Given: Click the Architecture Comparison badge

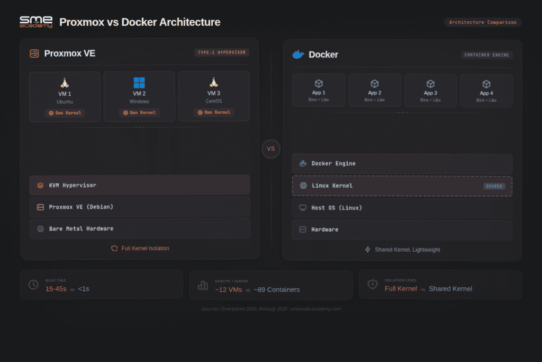Looking at the screenshot, I should coord(483,22).
